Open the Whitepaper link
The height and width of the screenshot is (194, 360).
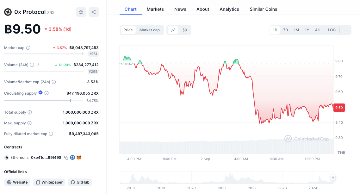49,182
